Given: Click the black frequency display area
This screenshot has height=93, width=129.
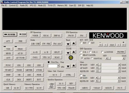Looking at the screenshot, I should (x=64, y=19).
